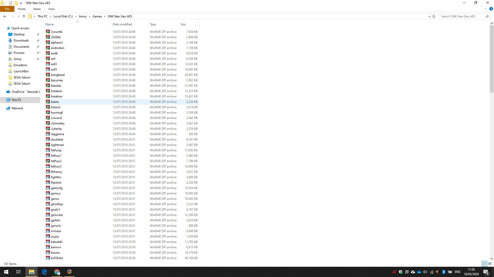Select the aof3 archive file icon
494x277 pixels.
click(48, 69)
